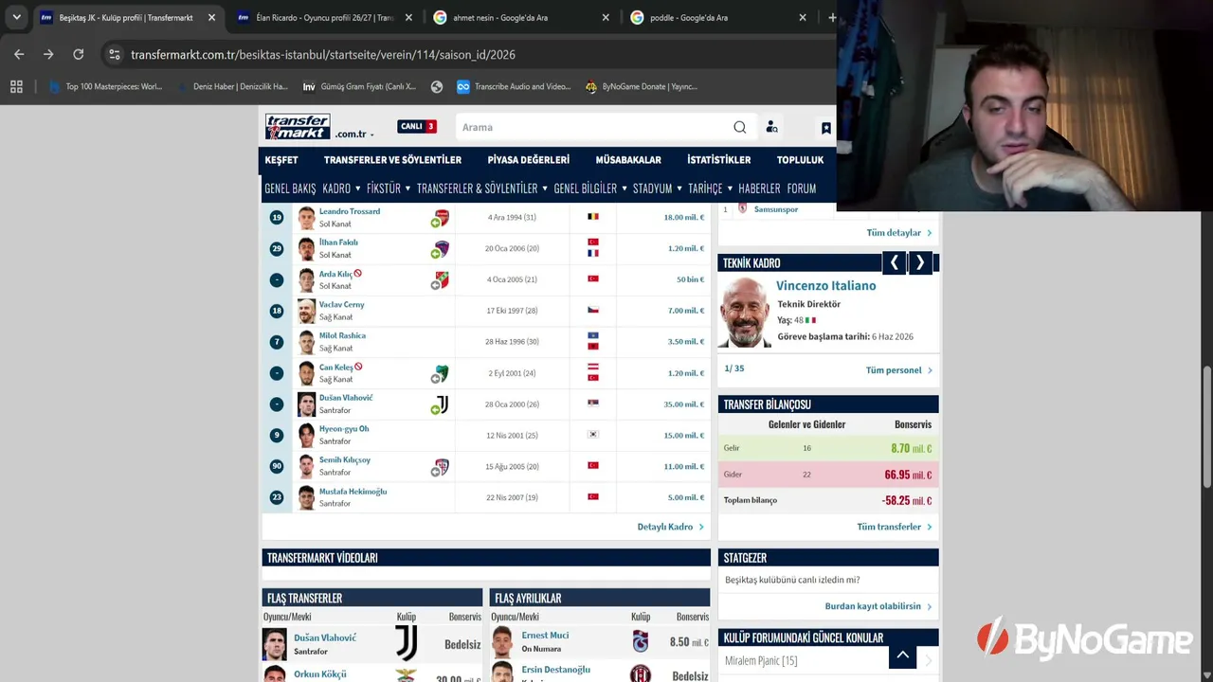Click Can Keleş's club crest icon
This screenshot has height=682, width=1213.
pos(441,373)
